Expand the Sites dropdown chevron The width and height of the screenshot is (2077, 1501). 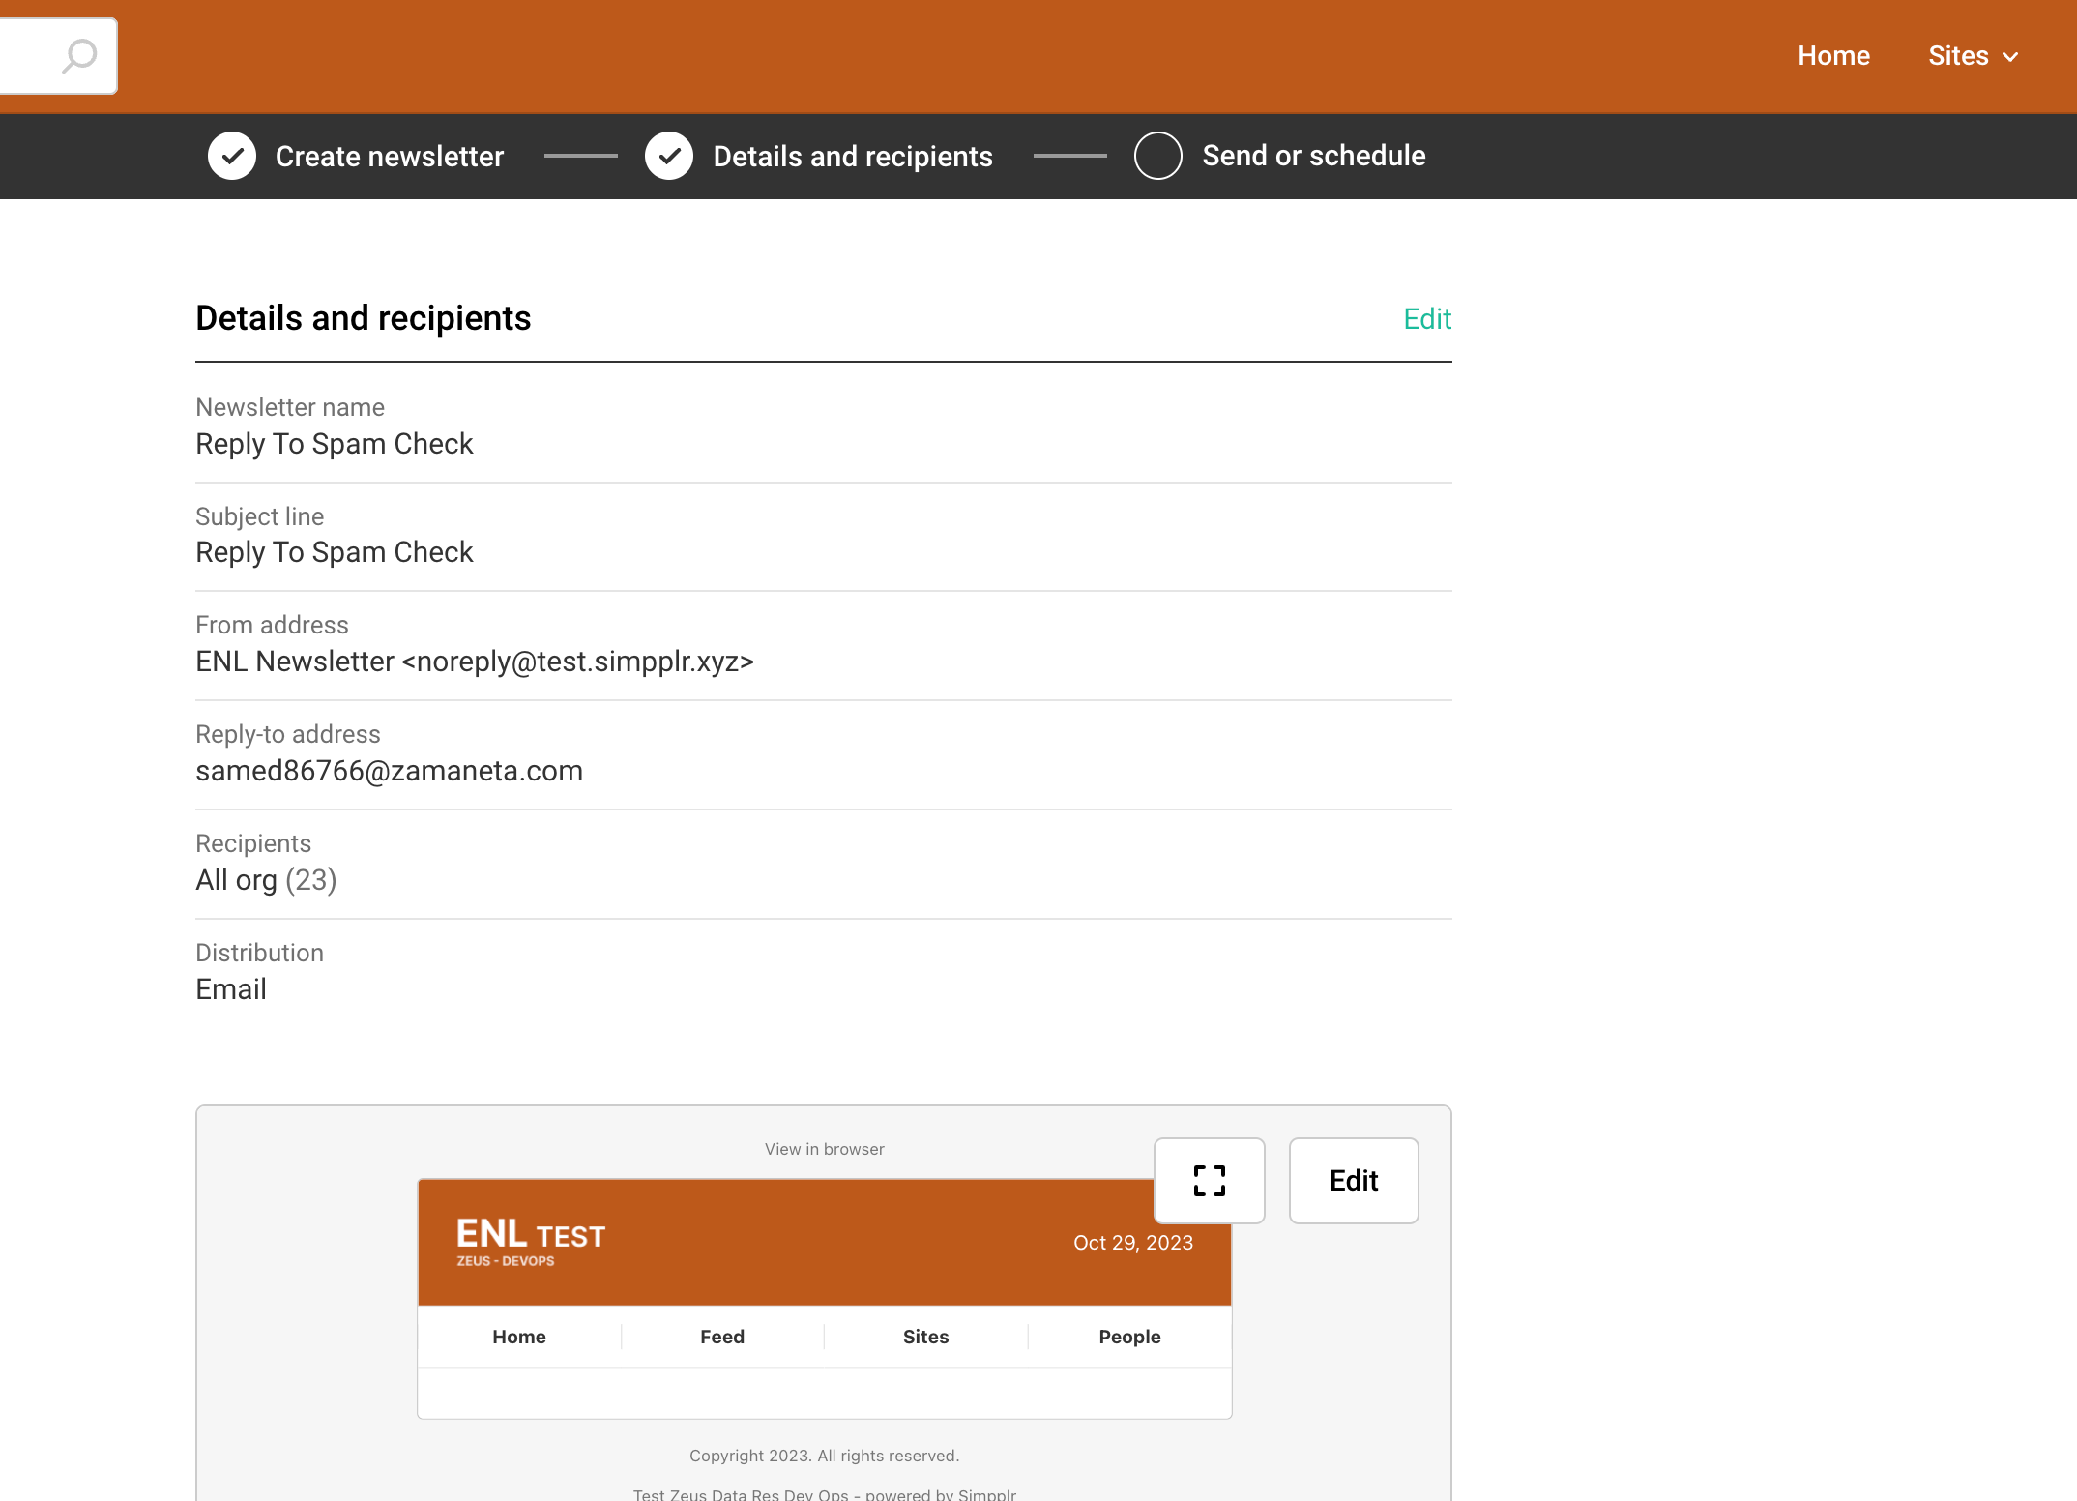click(2010, 57)
